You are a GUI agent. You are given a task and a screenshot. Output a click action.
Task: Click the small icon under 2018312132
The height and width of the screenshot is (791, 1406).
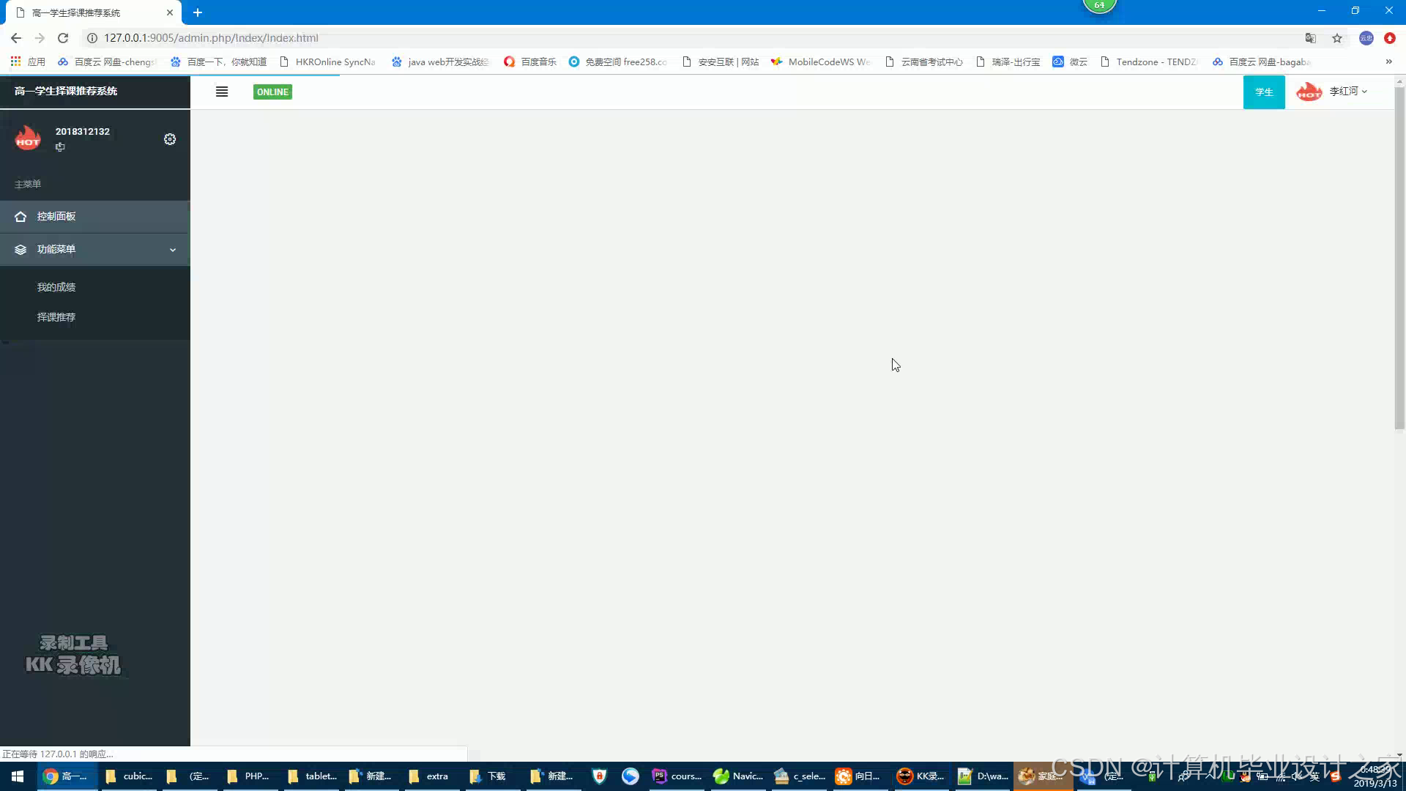(x=60, y=147)
